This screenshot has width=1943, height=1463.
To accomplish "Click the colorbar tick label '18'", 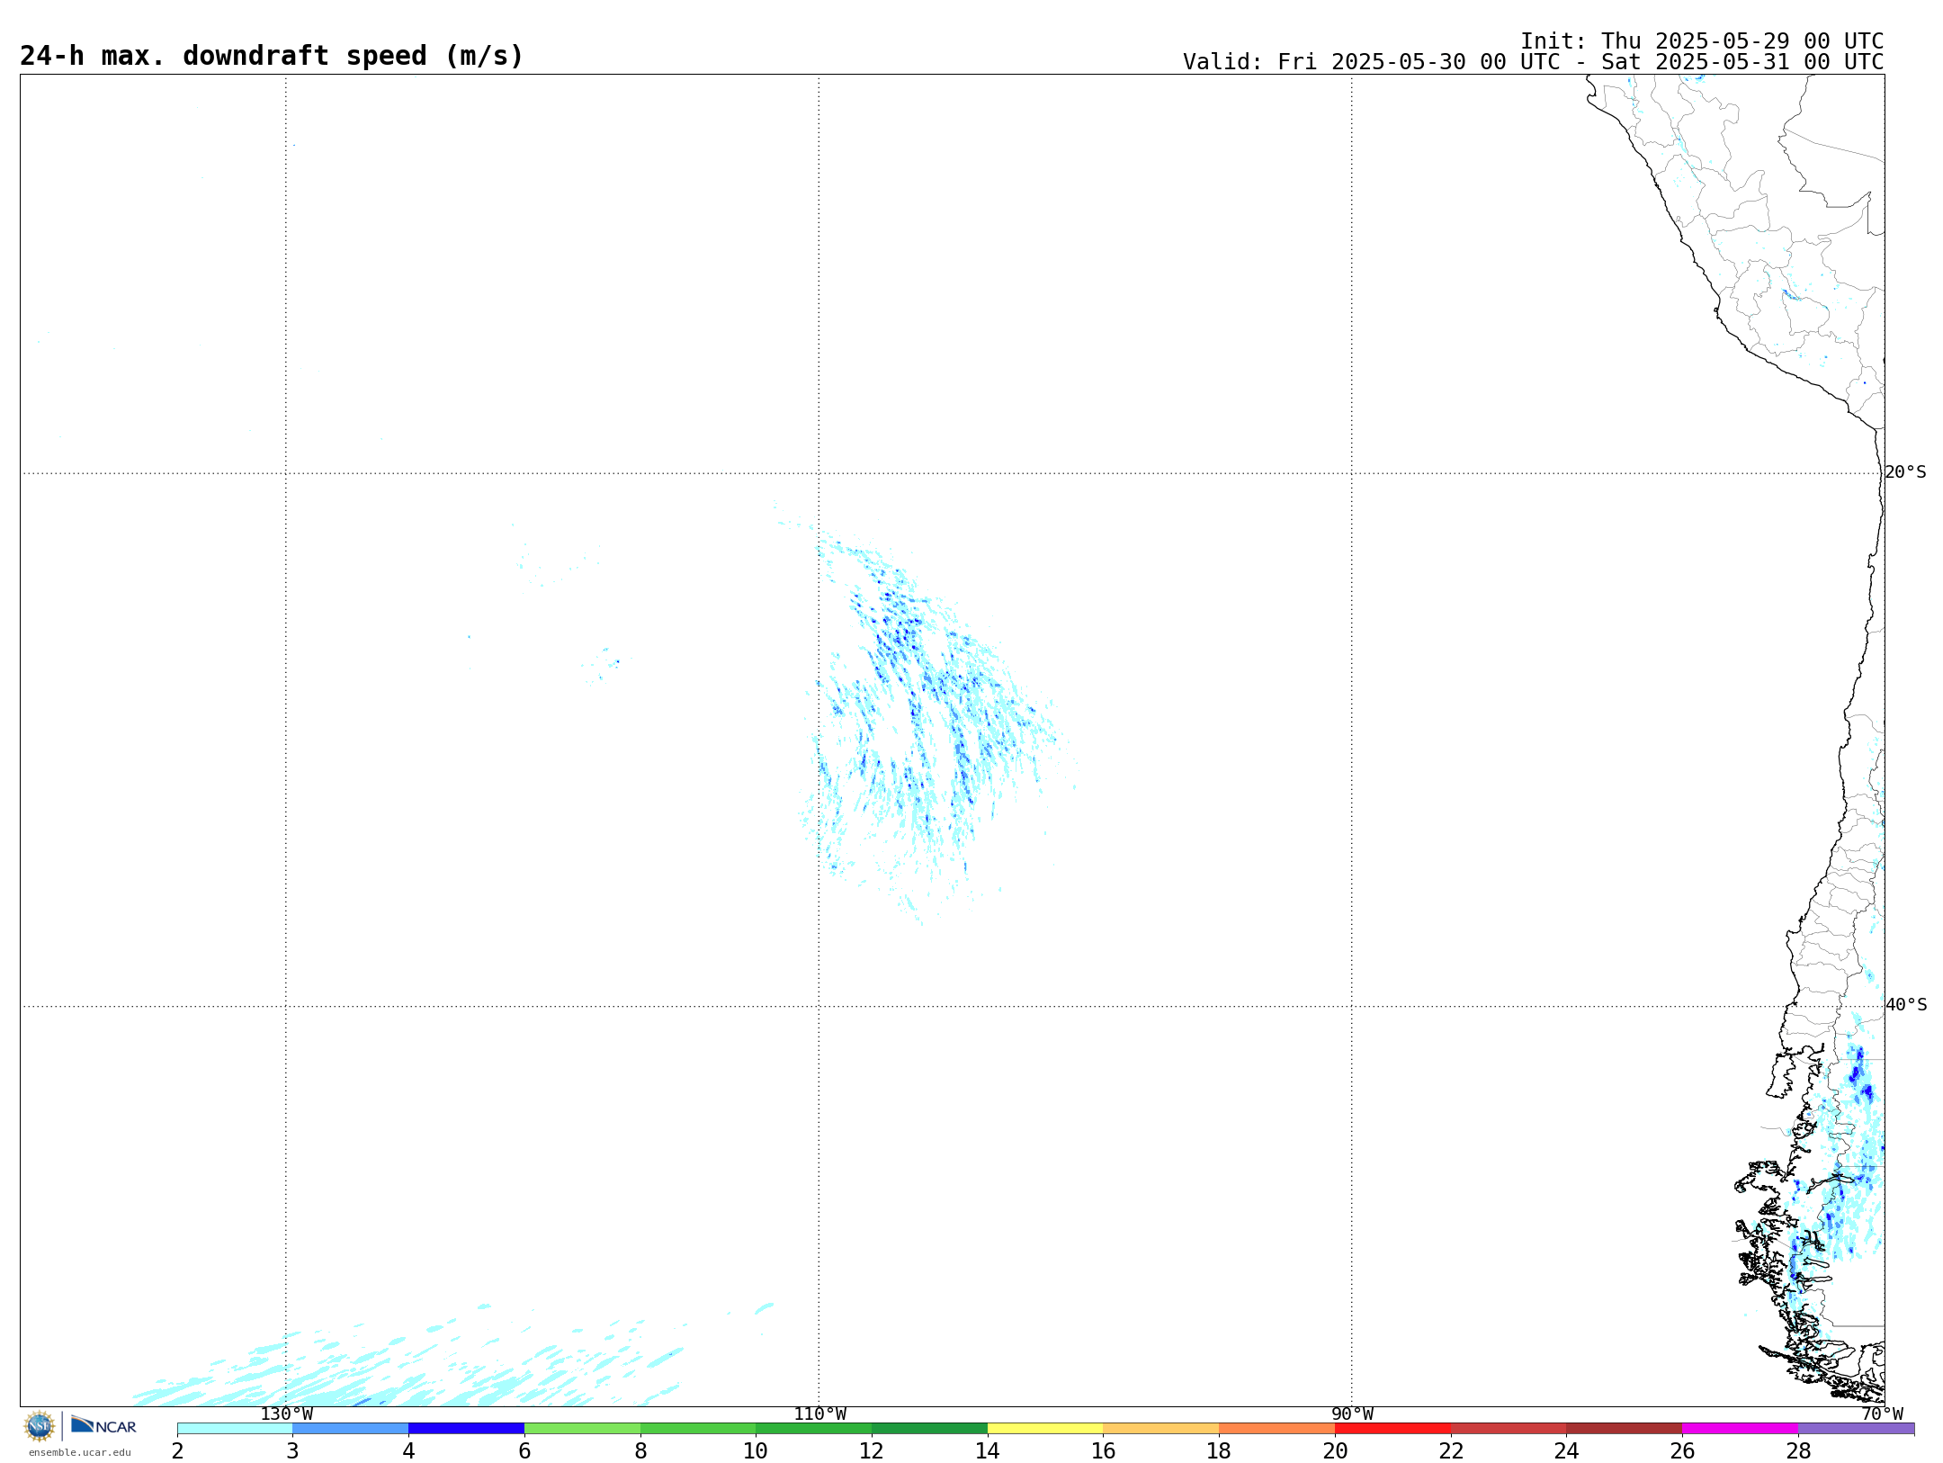I will click(1219, 1450).
